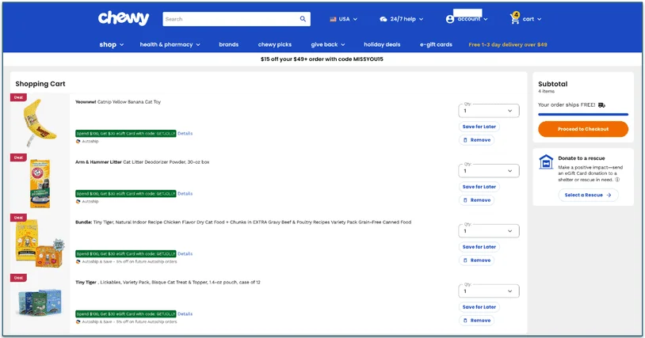
Task: Remove Catnip Banana Cat Toy from cart
Action: pyautogui.click(x=476, y=140)
